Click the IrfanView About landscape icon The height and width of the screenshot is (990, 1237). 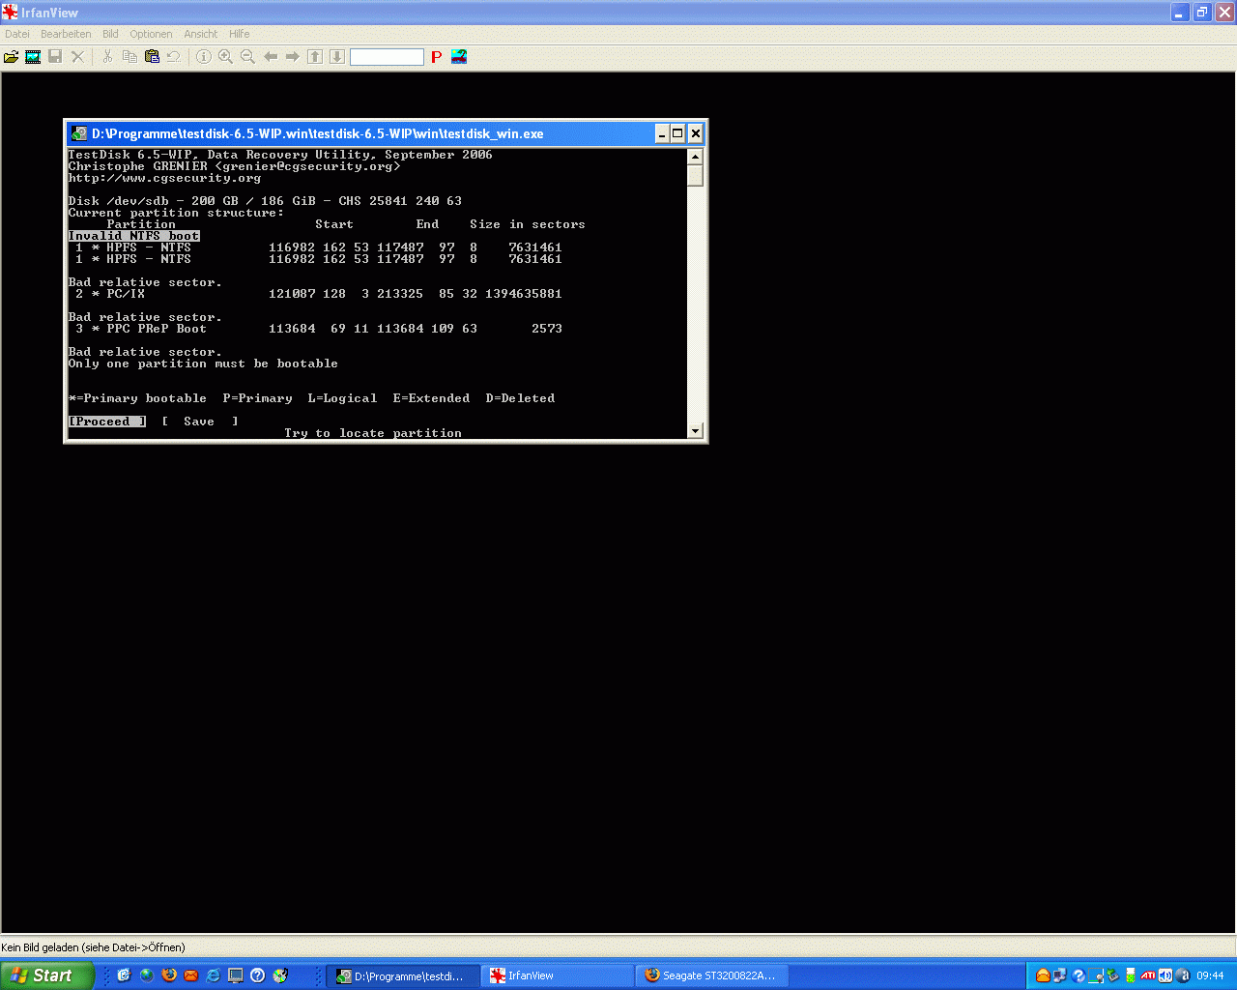pos(459,57)
